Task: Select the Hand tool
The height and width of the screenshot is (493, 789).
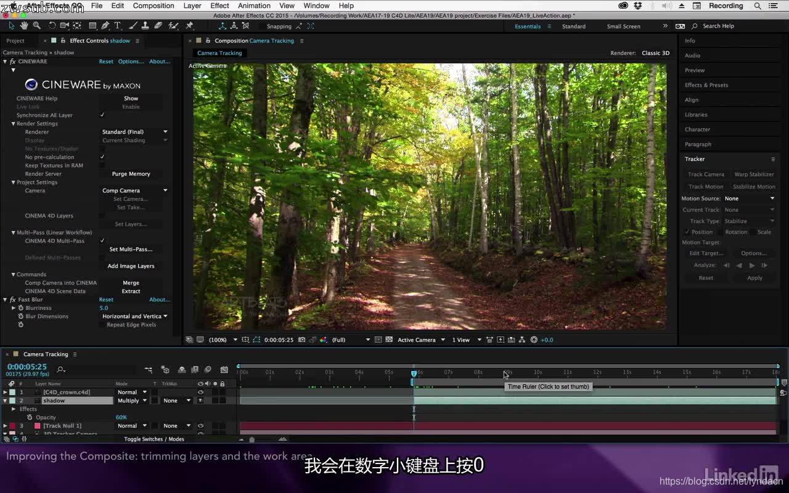Action: tap(24, 26)
